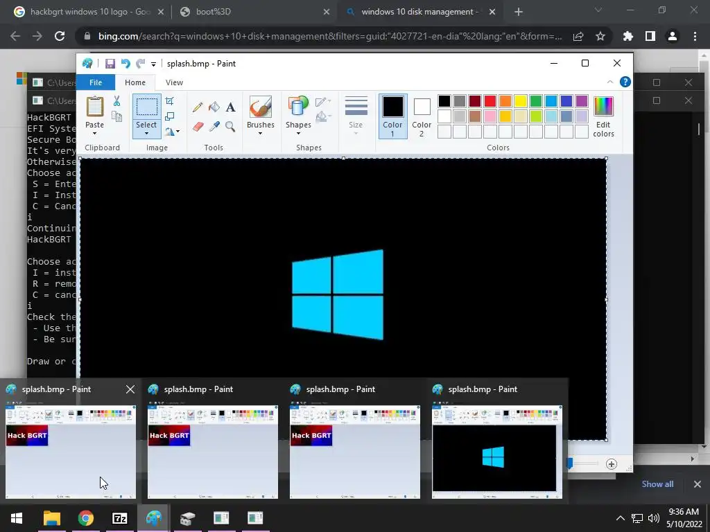Open Paste dropdown arrow
This screenshot has width=710, height=532.
[94, 134]
